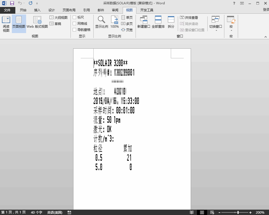This screenshot has height=215, width=269.
Task: Switch to Print Layout from status bar
Action: (x=202, y=212)
